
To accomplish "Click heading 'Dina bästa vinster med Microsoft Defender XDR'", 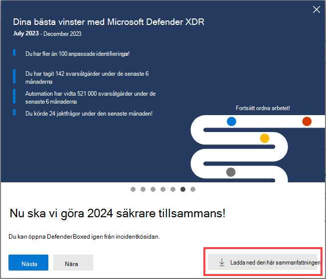I will [x=109, y=22].
